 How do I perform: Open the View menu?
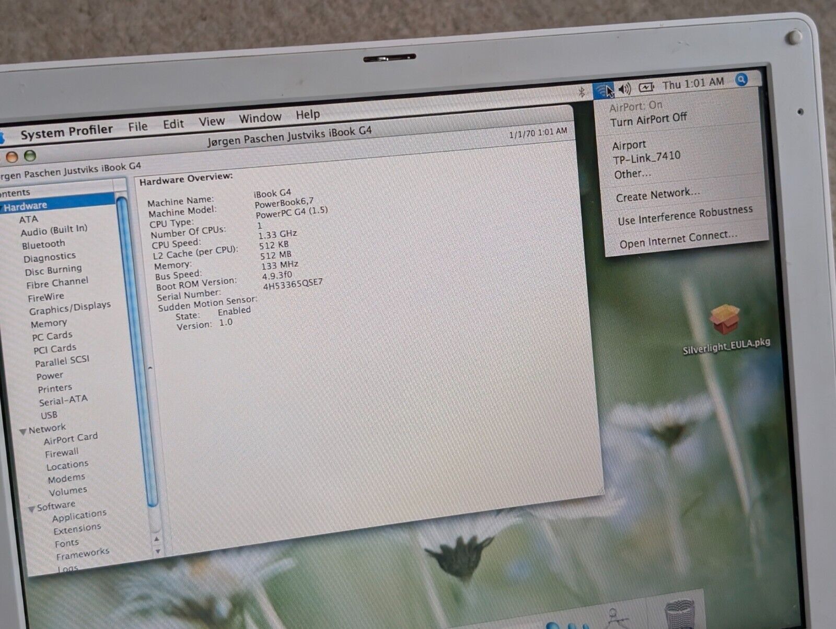pos(212,121)
